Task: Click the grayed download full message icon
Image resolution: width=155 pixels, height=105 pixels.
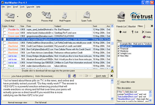Action: point(86,76)
